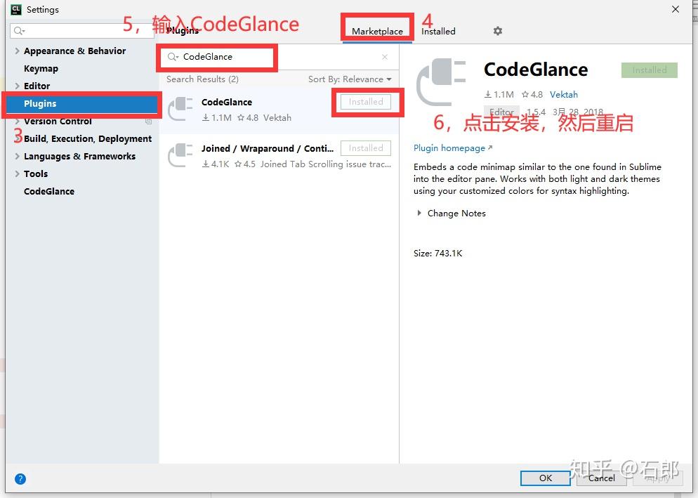Image resolution: width=698 pixels, height=498 pixels.
Task: Open the plugins gear settings icon
Action: [497, 31]
